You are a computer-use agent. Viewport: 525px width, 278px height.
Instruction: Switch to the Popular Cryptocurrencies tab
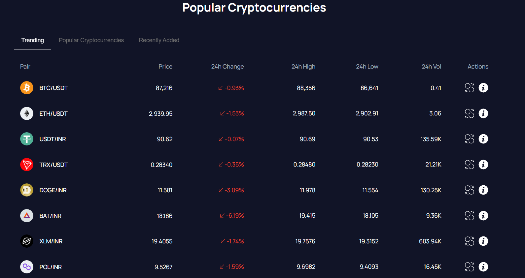pyautogui.click(x=91, y=40)
